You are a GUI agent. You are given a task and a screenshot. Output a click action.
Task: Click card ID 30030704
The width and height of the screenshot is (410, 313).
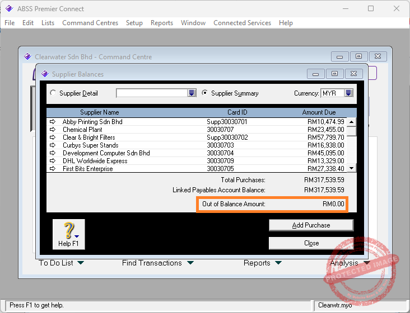pyautogui.click(x=221, y=153)
